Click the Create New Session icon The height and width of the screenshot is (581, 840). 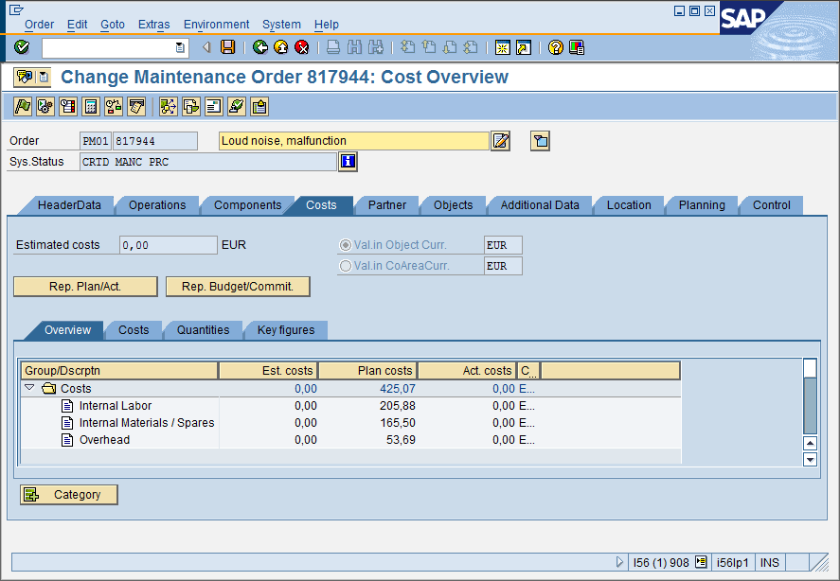coord(503,47)
